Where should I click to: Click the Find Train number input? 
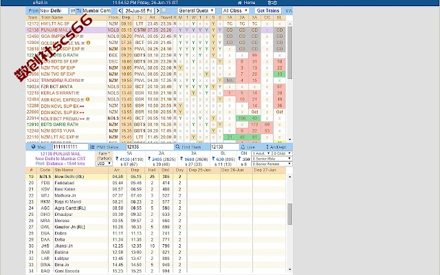(x=225, y=146)
